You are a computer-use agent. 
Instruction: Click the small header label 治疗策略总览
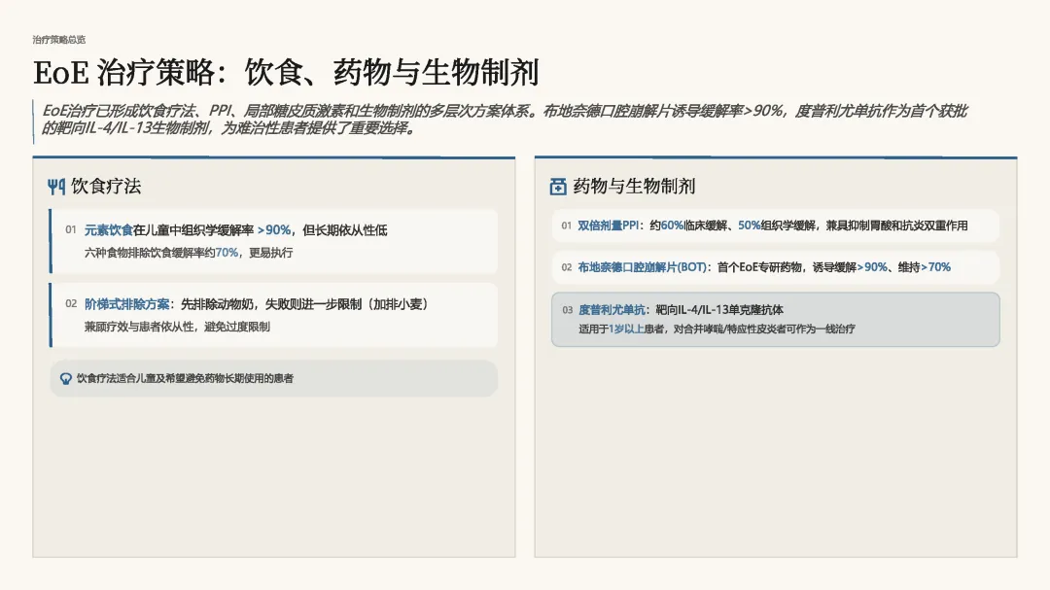[x=59, y=40]
